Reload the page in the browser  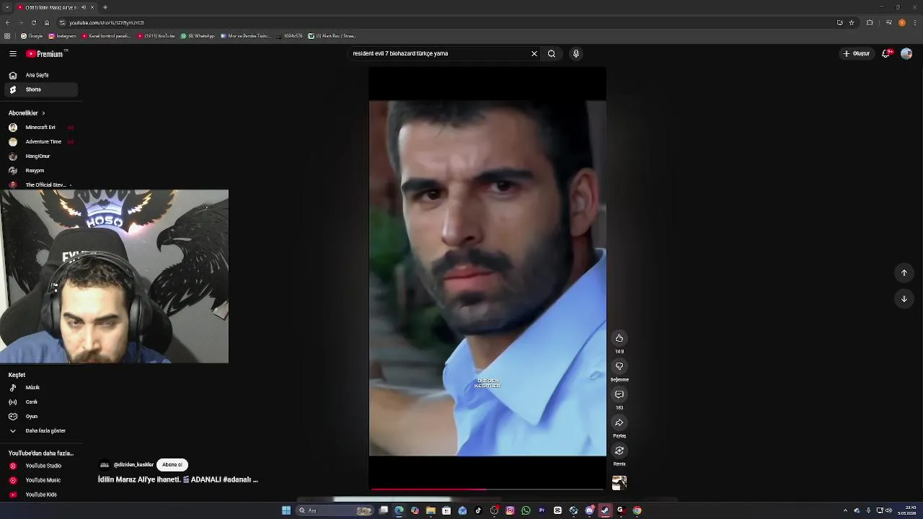tap(33, 22)
